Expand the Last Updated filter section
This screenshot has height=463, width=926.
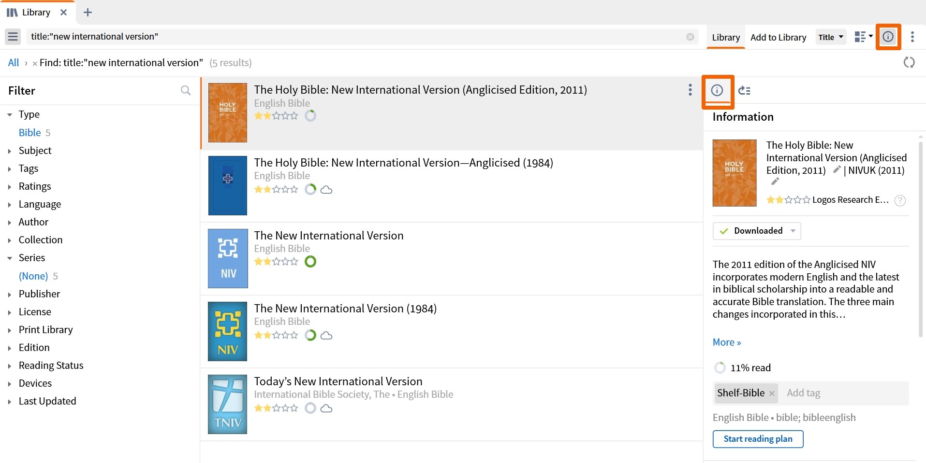click(x=10, y=402)
